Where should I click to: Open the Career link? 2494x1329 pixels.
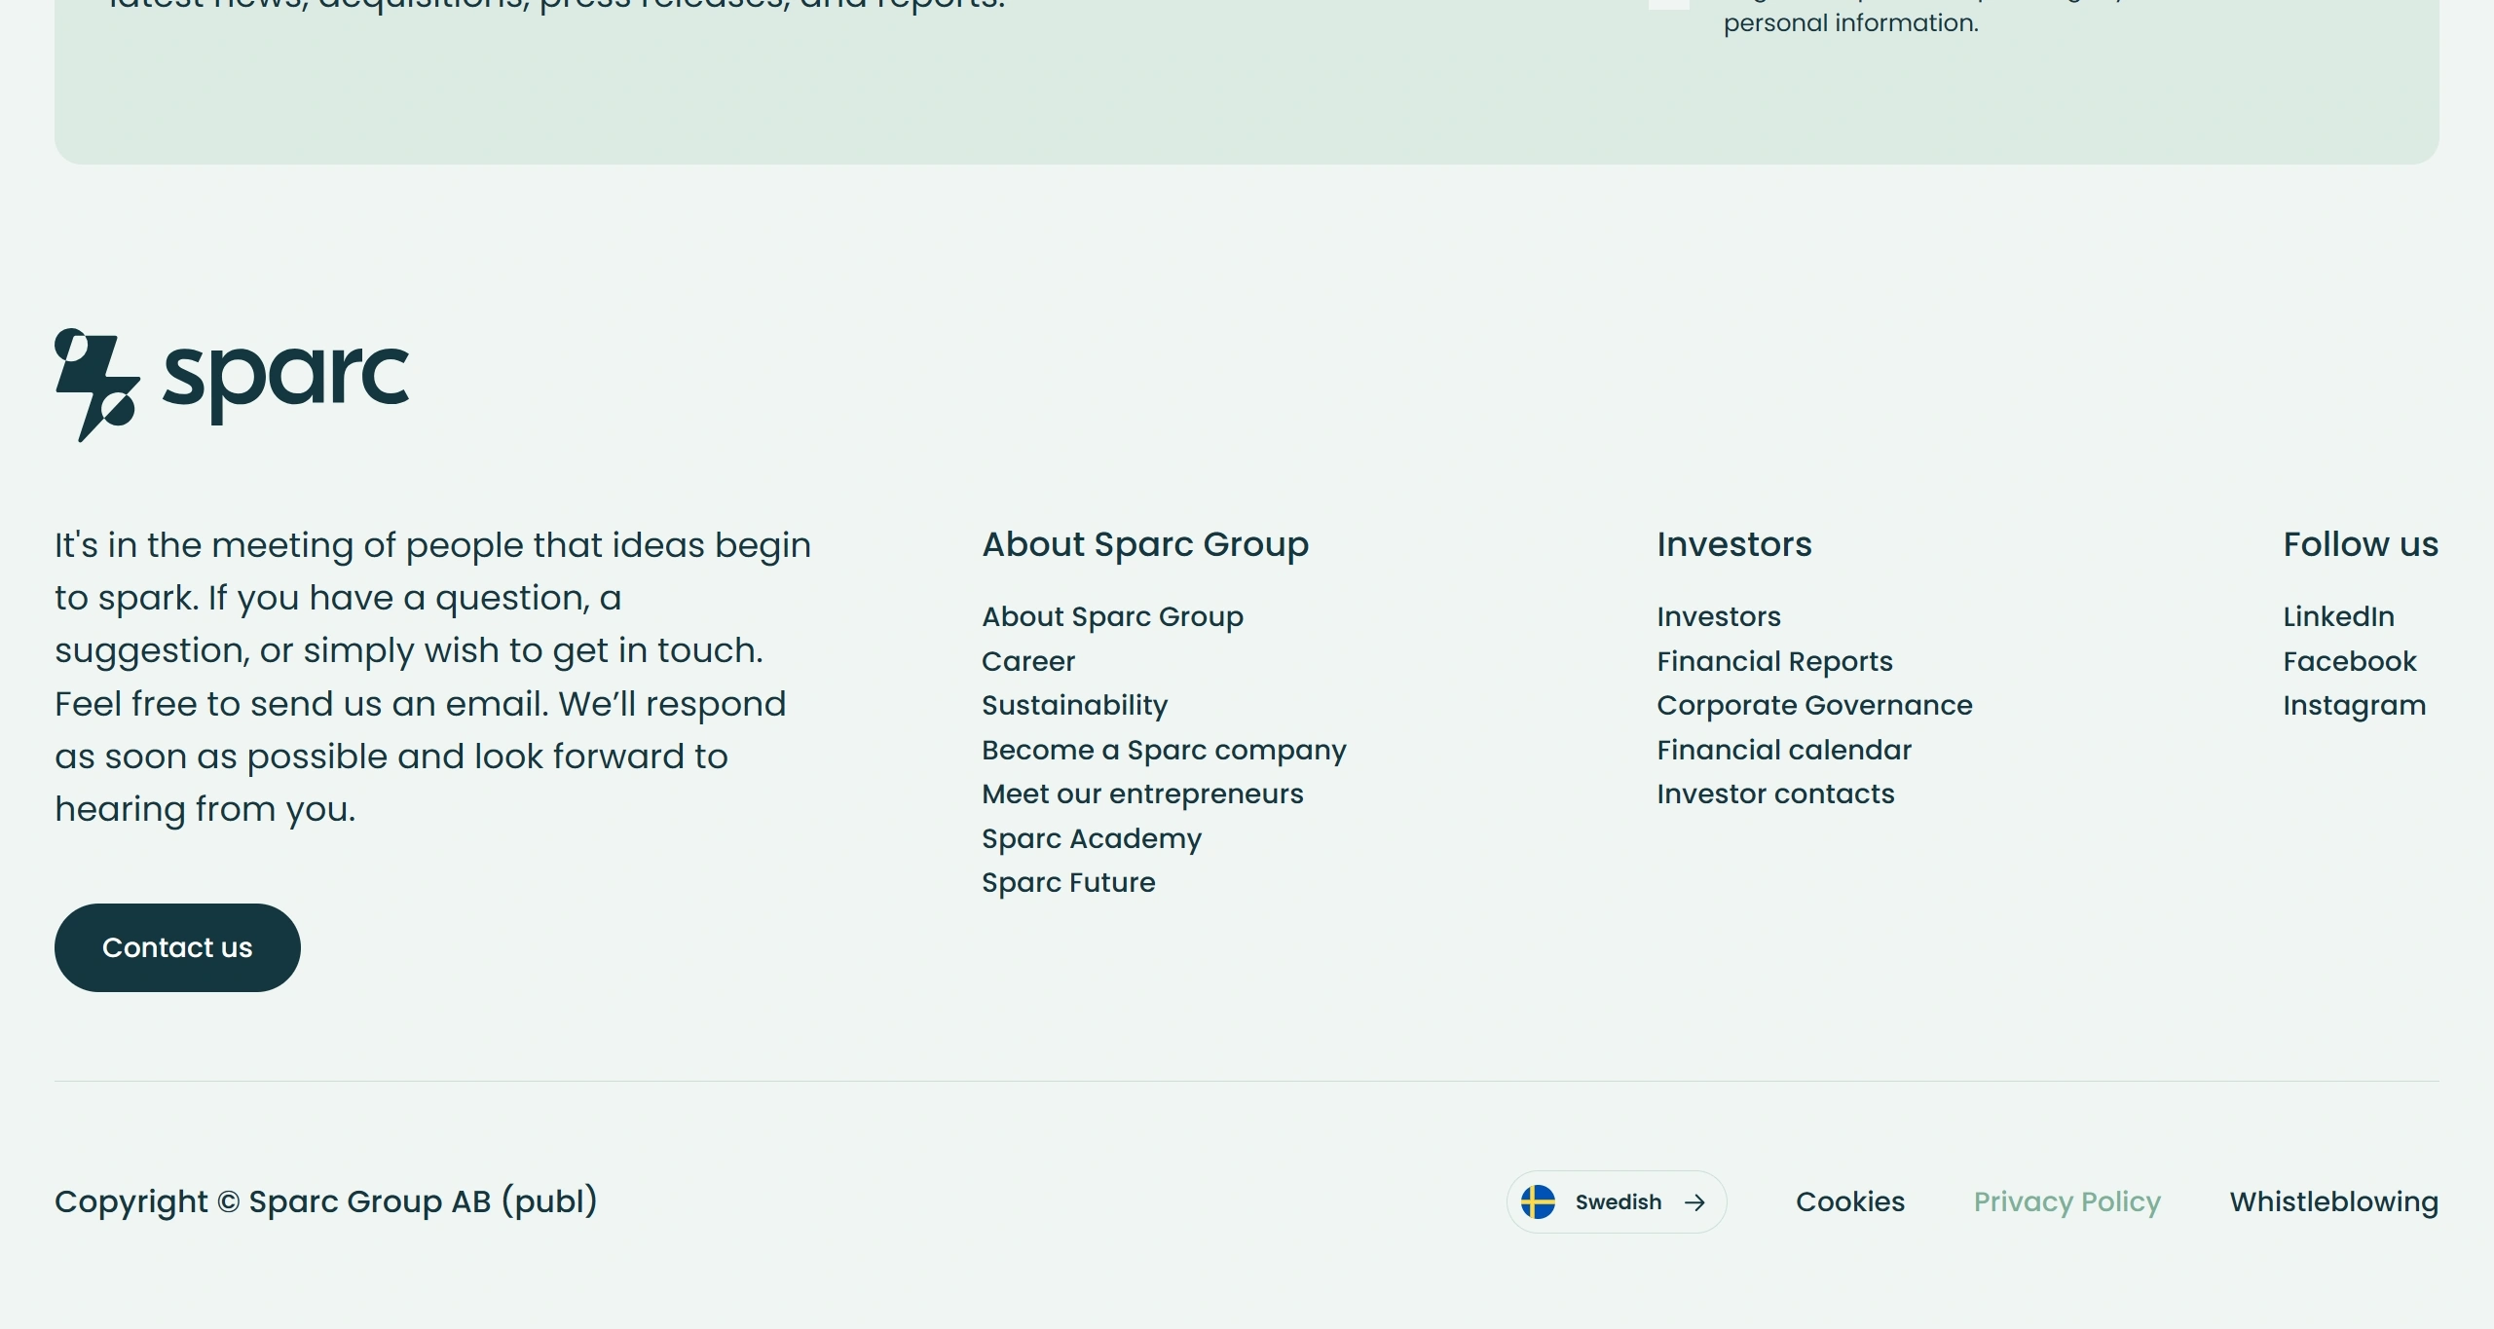coord(1028,661)
